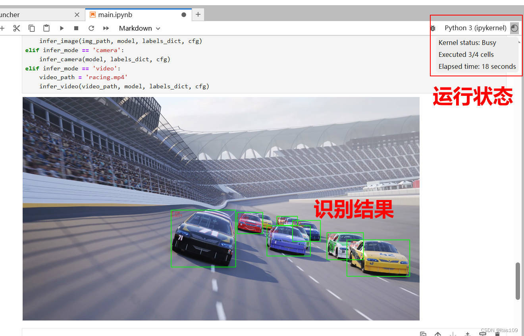Paste cell from clipboard
524x336 pixels.
point(46,28)
